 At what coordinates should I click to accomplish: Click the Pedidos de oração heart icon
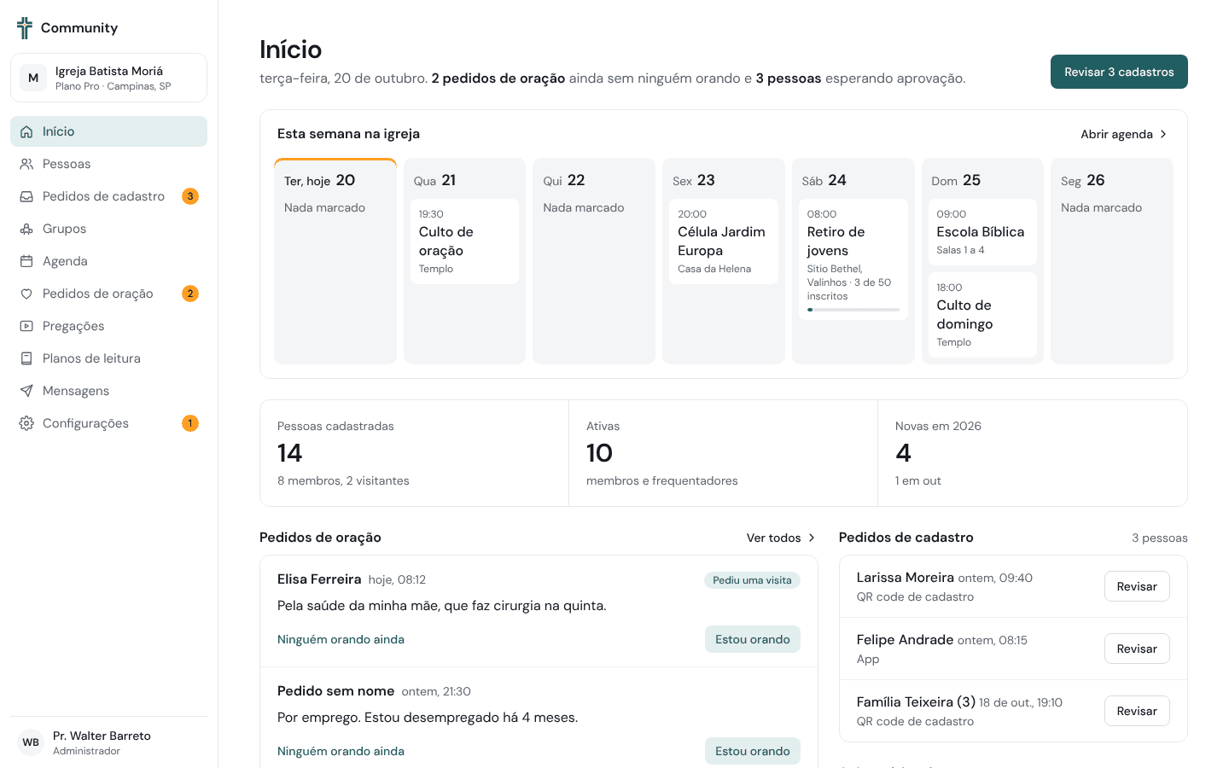[x=26, y=294]
